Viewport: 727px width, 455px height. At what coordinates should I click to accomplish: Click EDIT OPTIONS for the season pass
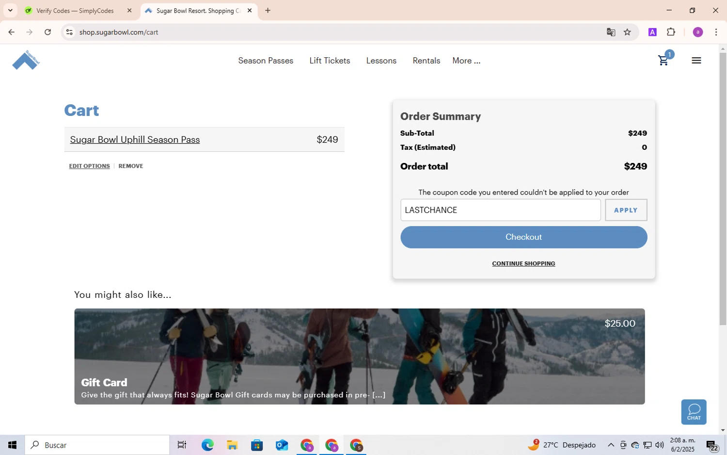tap(89, 166)
